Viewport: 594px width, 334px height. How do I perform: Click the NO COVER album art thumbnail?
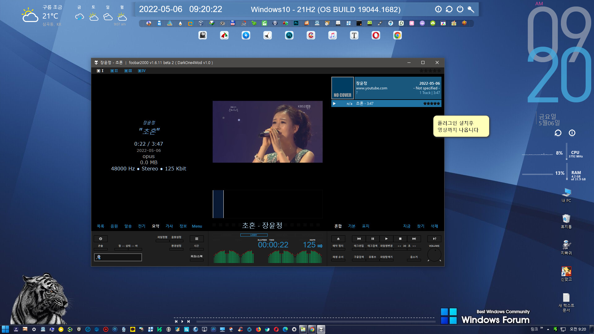click(x=342, y=88)
